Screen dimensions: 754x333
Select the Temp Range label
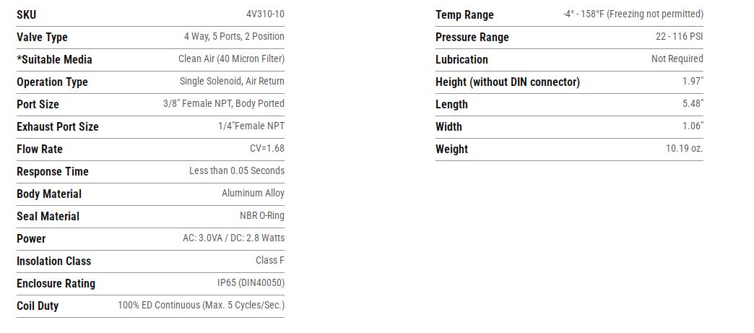(464, 14)
